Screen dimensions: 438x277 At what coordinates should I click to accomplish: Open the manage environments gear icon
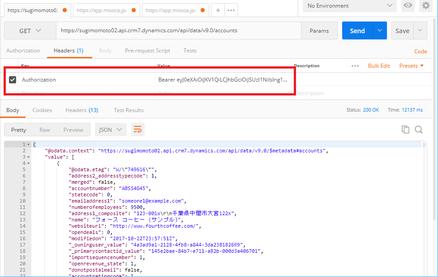pos(426,5)
